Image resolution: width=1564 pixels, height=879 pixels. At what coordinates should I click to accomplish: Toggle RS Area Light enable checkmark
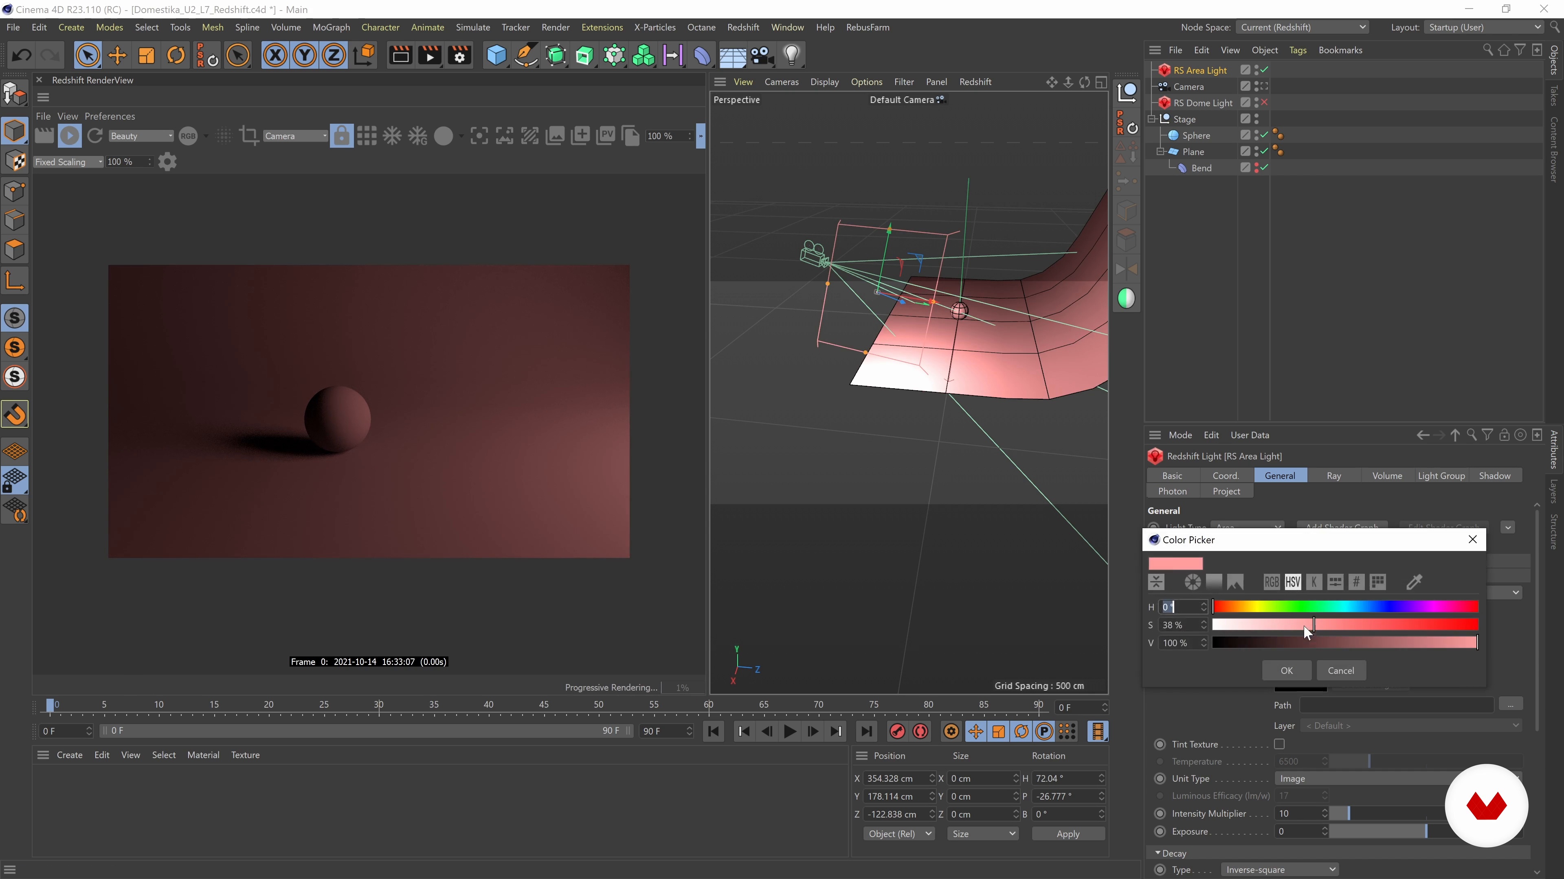(1265, 70)
